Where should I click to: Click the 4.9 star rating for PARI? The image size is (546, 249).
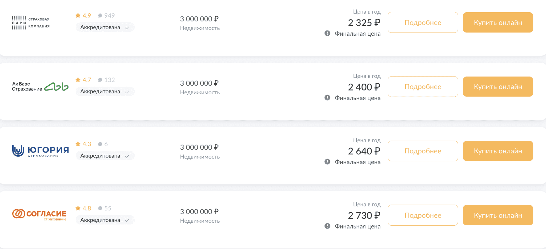click(x=83, y=15)
